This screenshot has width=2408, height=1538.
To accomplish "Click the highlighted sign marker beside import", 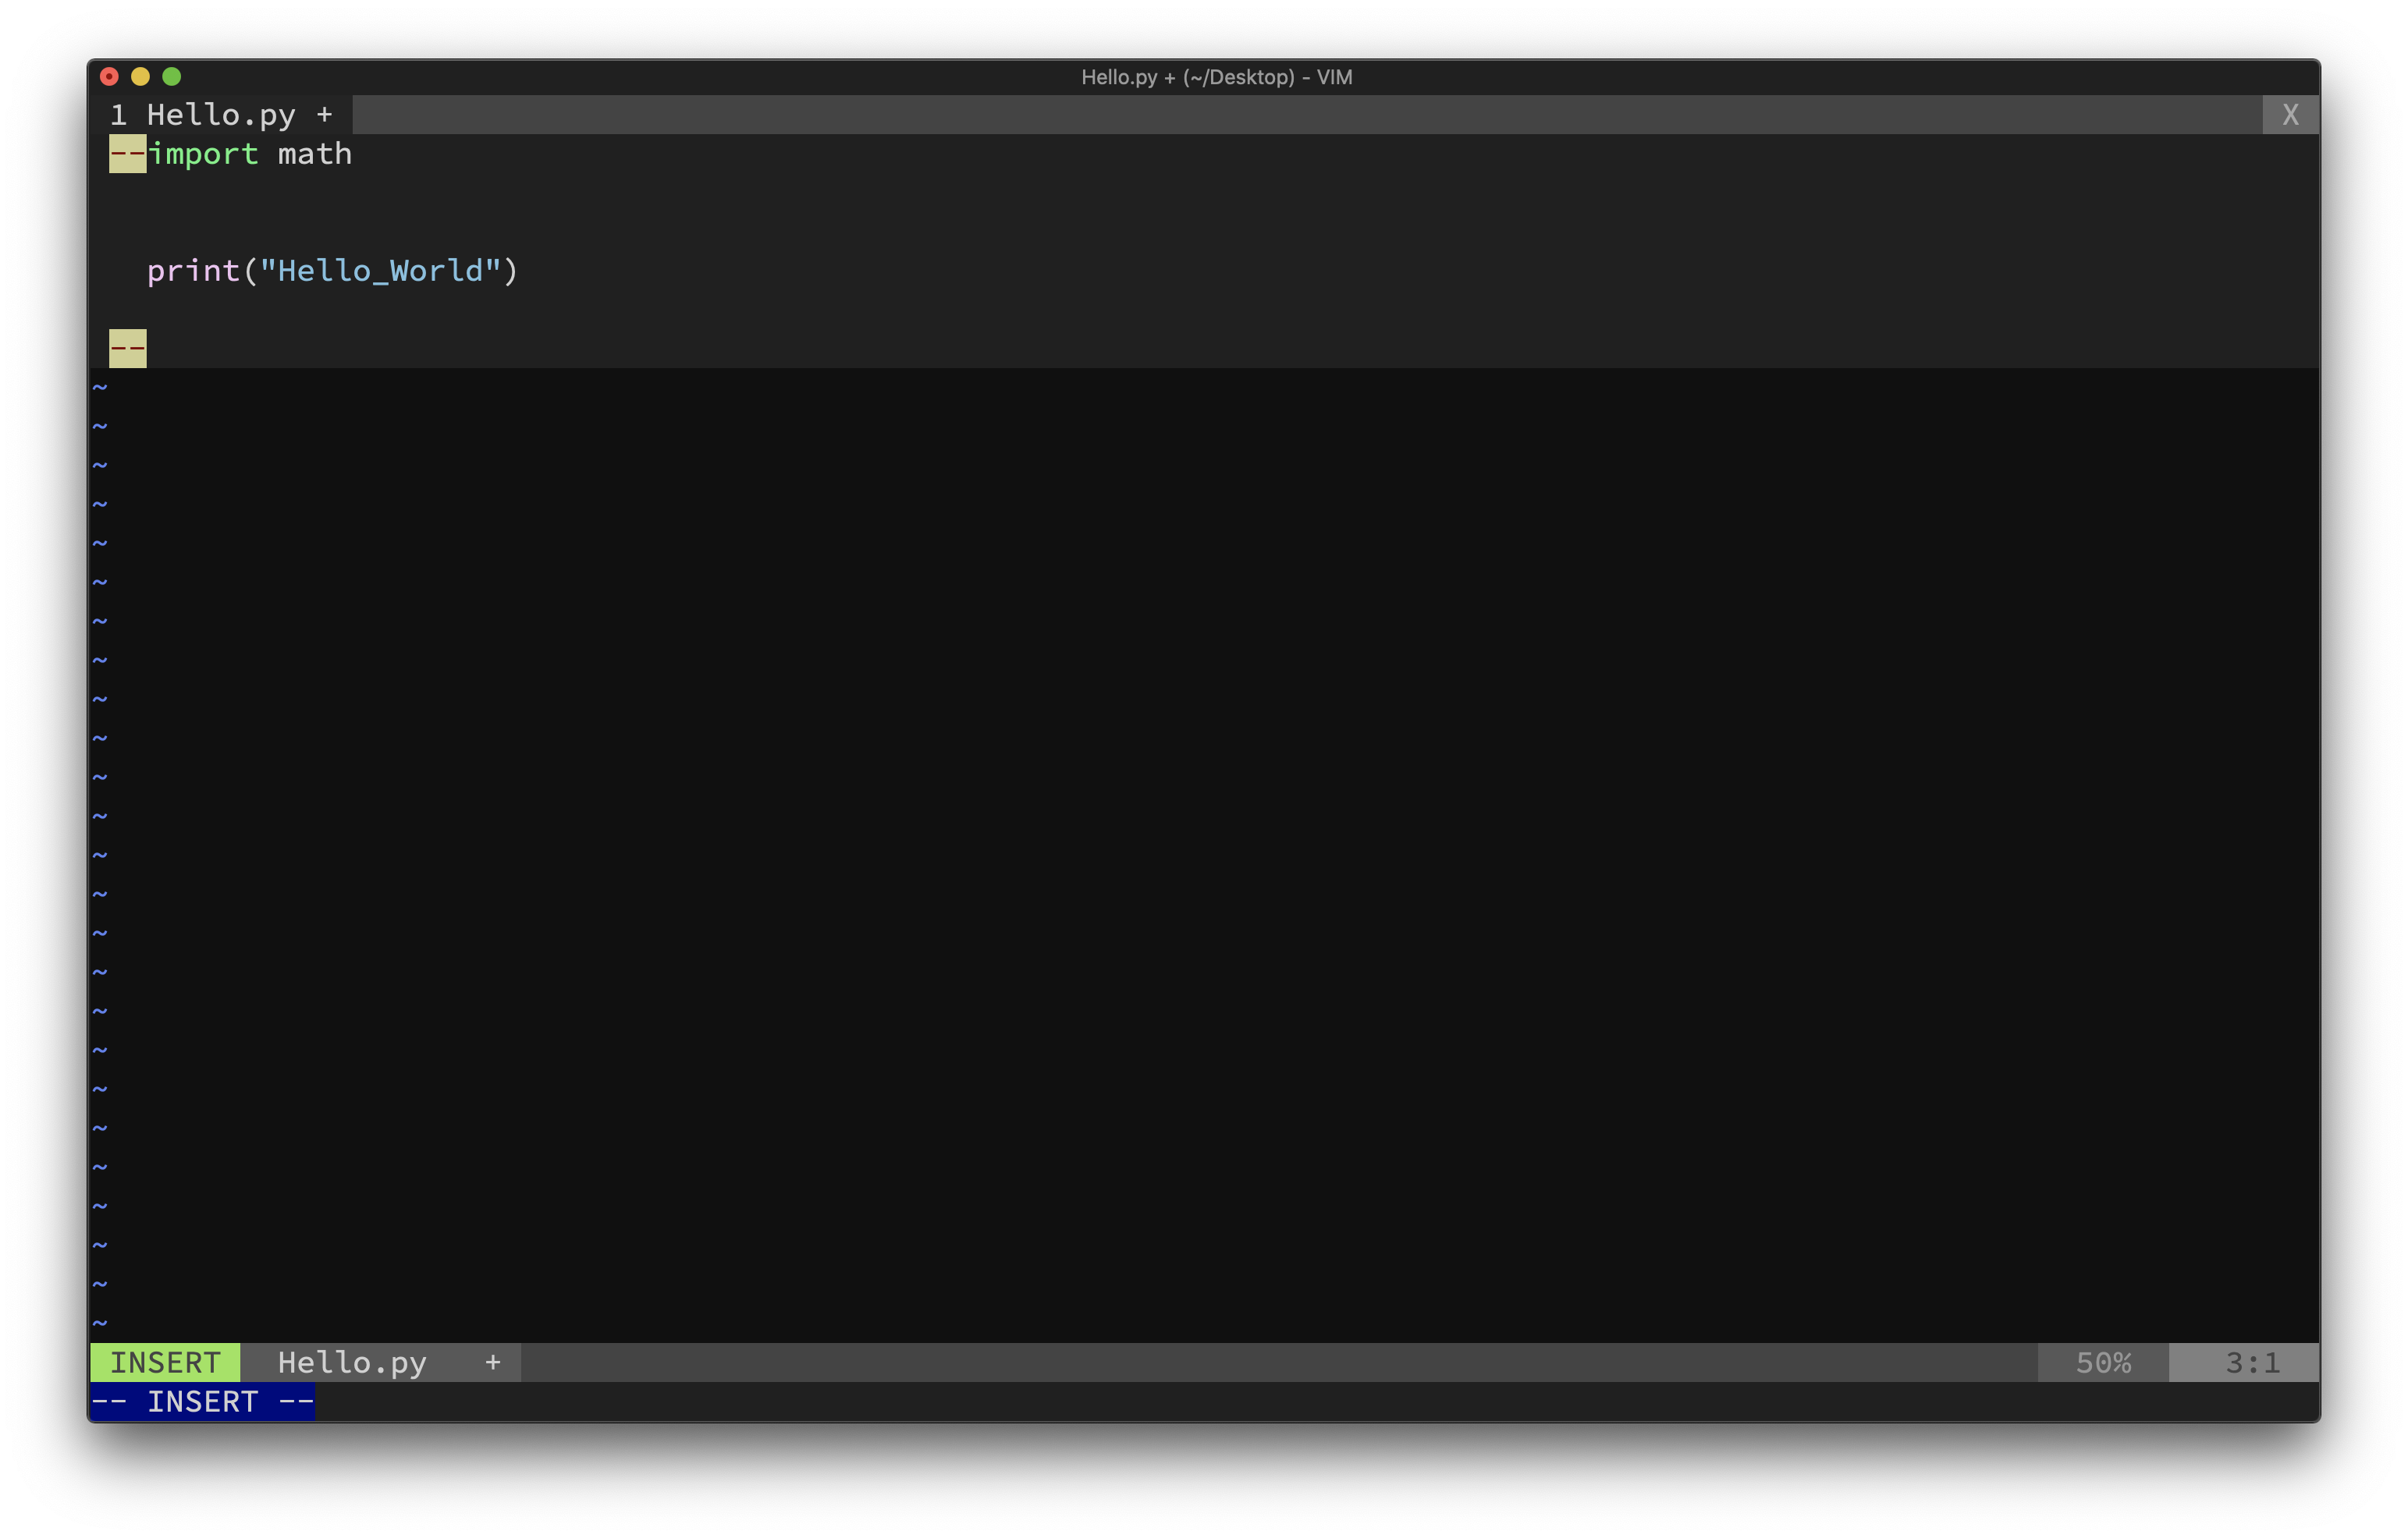I will (127, 154).
